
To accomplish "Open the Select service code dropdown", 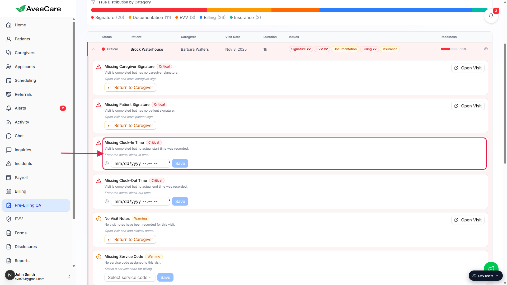I will coord(130,277).
